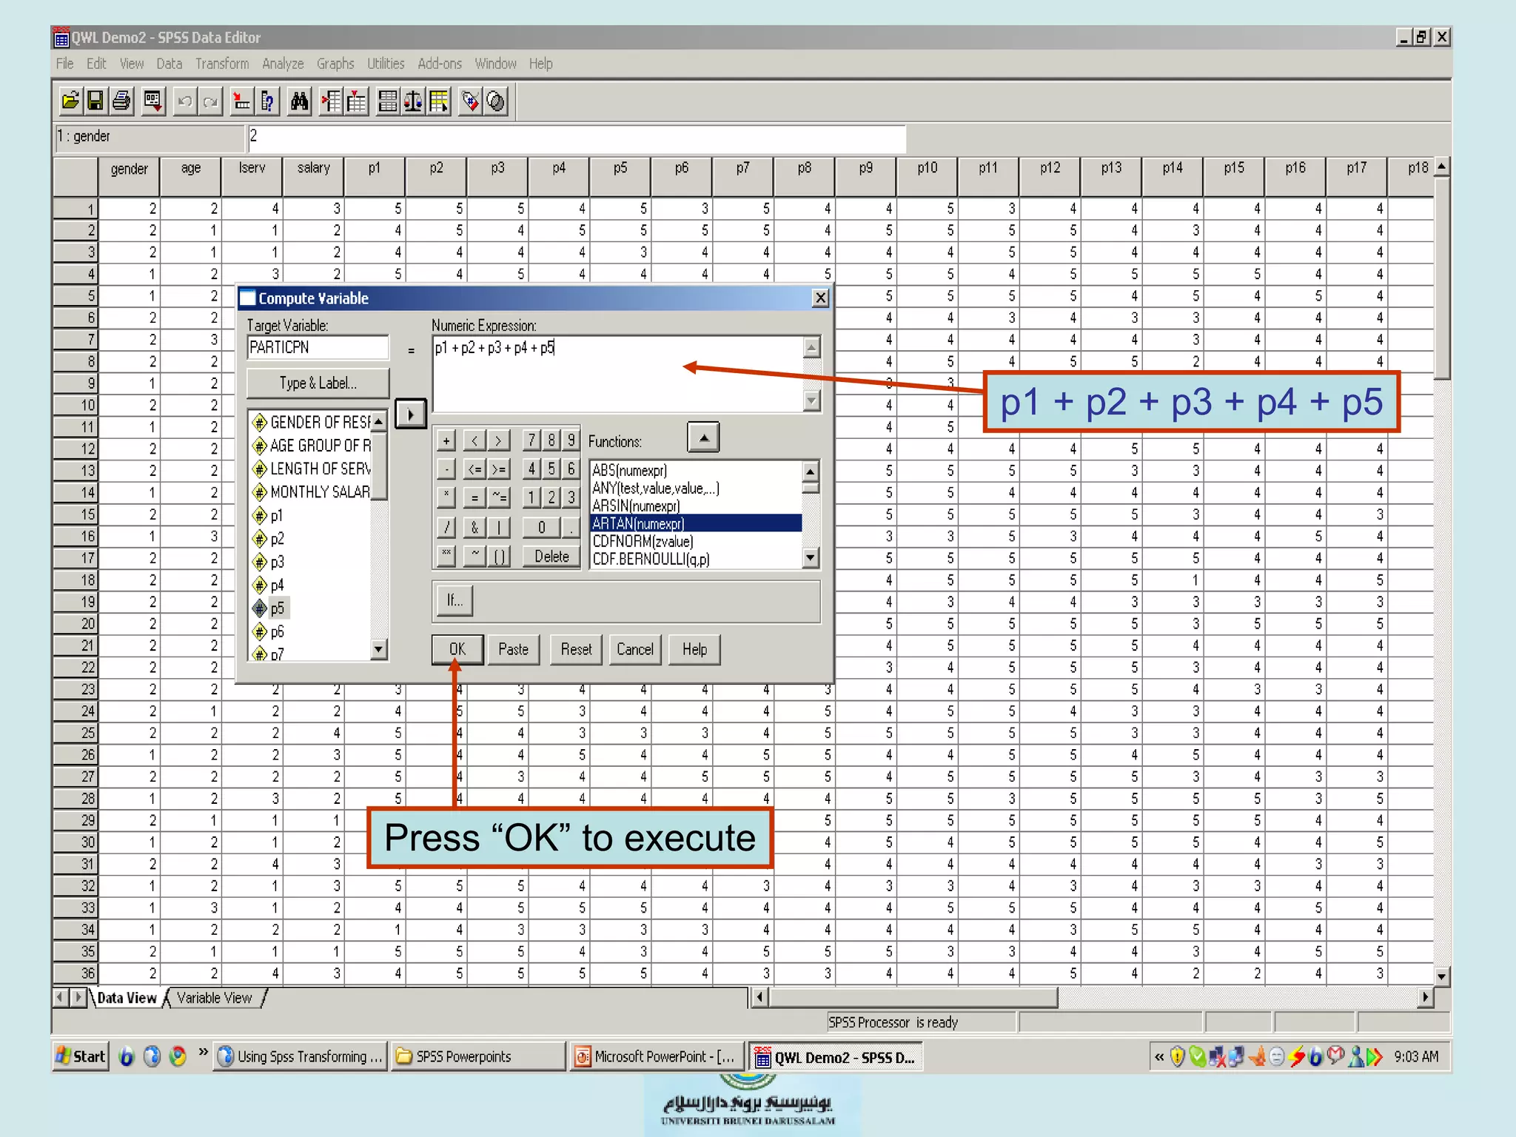Click row header number 10 in grid
This screenshot has width=1516, height=1137.
click(x=76, y=405)
